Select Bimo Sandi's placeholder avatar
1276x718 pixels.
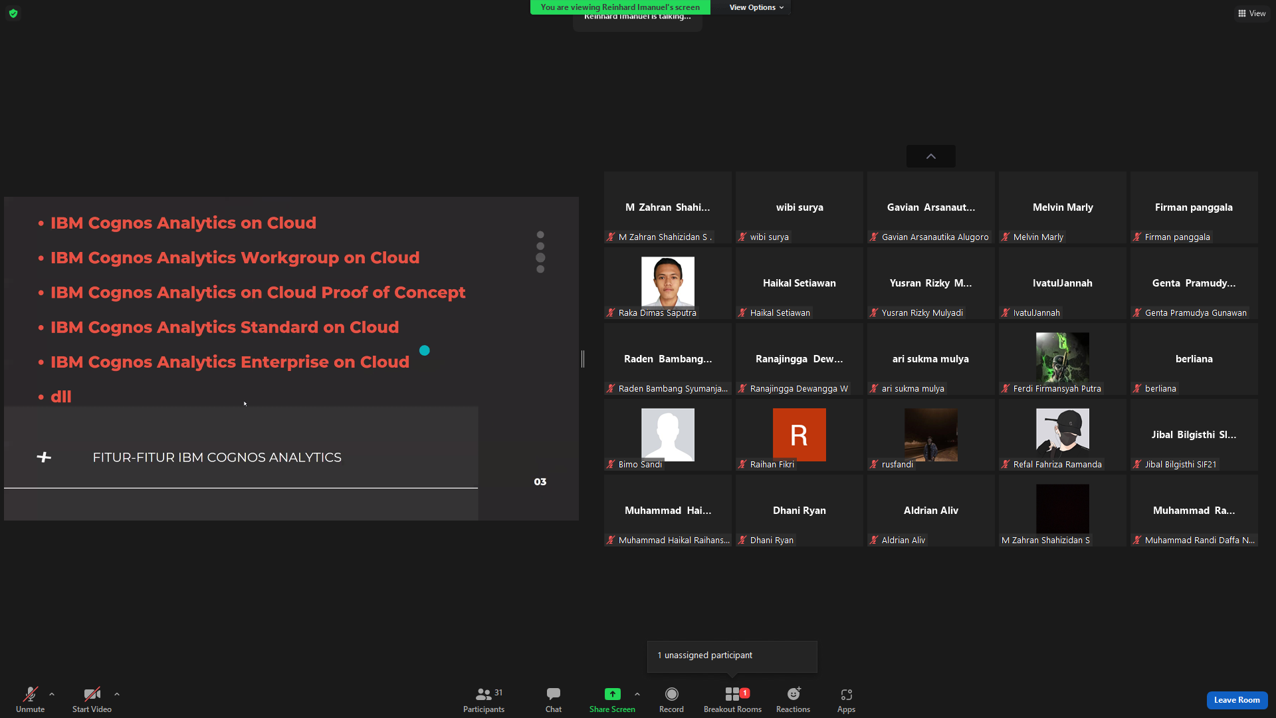[x=668, y=434]
